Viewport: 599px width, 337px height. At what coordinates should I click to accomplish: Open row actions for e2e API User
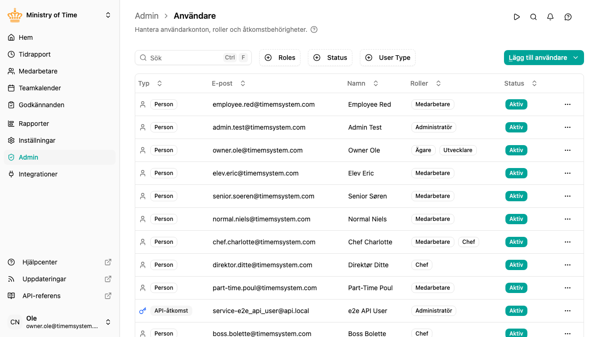coord(568,311)
